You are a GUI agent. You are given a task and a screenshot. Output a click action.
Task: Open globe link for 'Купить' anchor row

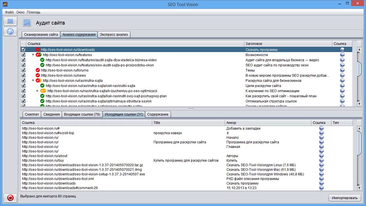point(321,161)
